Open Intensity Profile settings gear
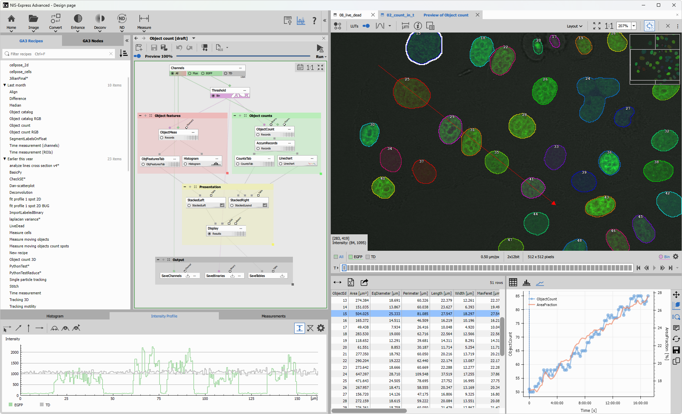This screenshot has height=414, width=682. click(321, 328)
